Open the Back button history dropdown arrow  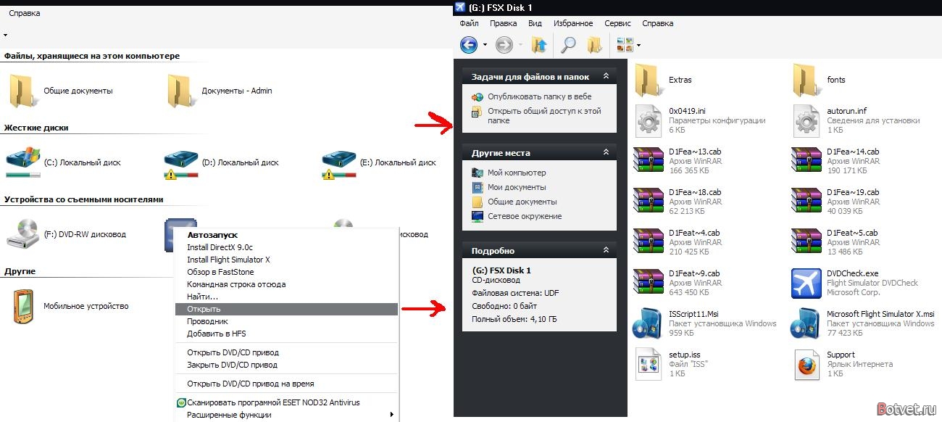point(485,46)
